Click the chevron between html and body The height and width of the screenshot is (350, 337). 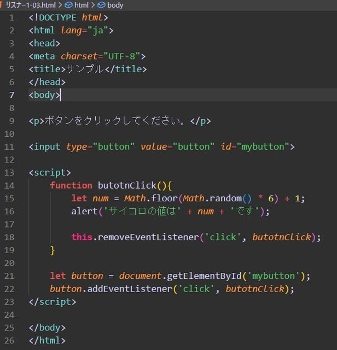point(93,5)
